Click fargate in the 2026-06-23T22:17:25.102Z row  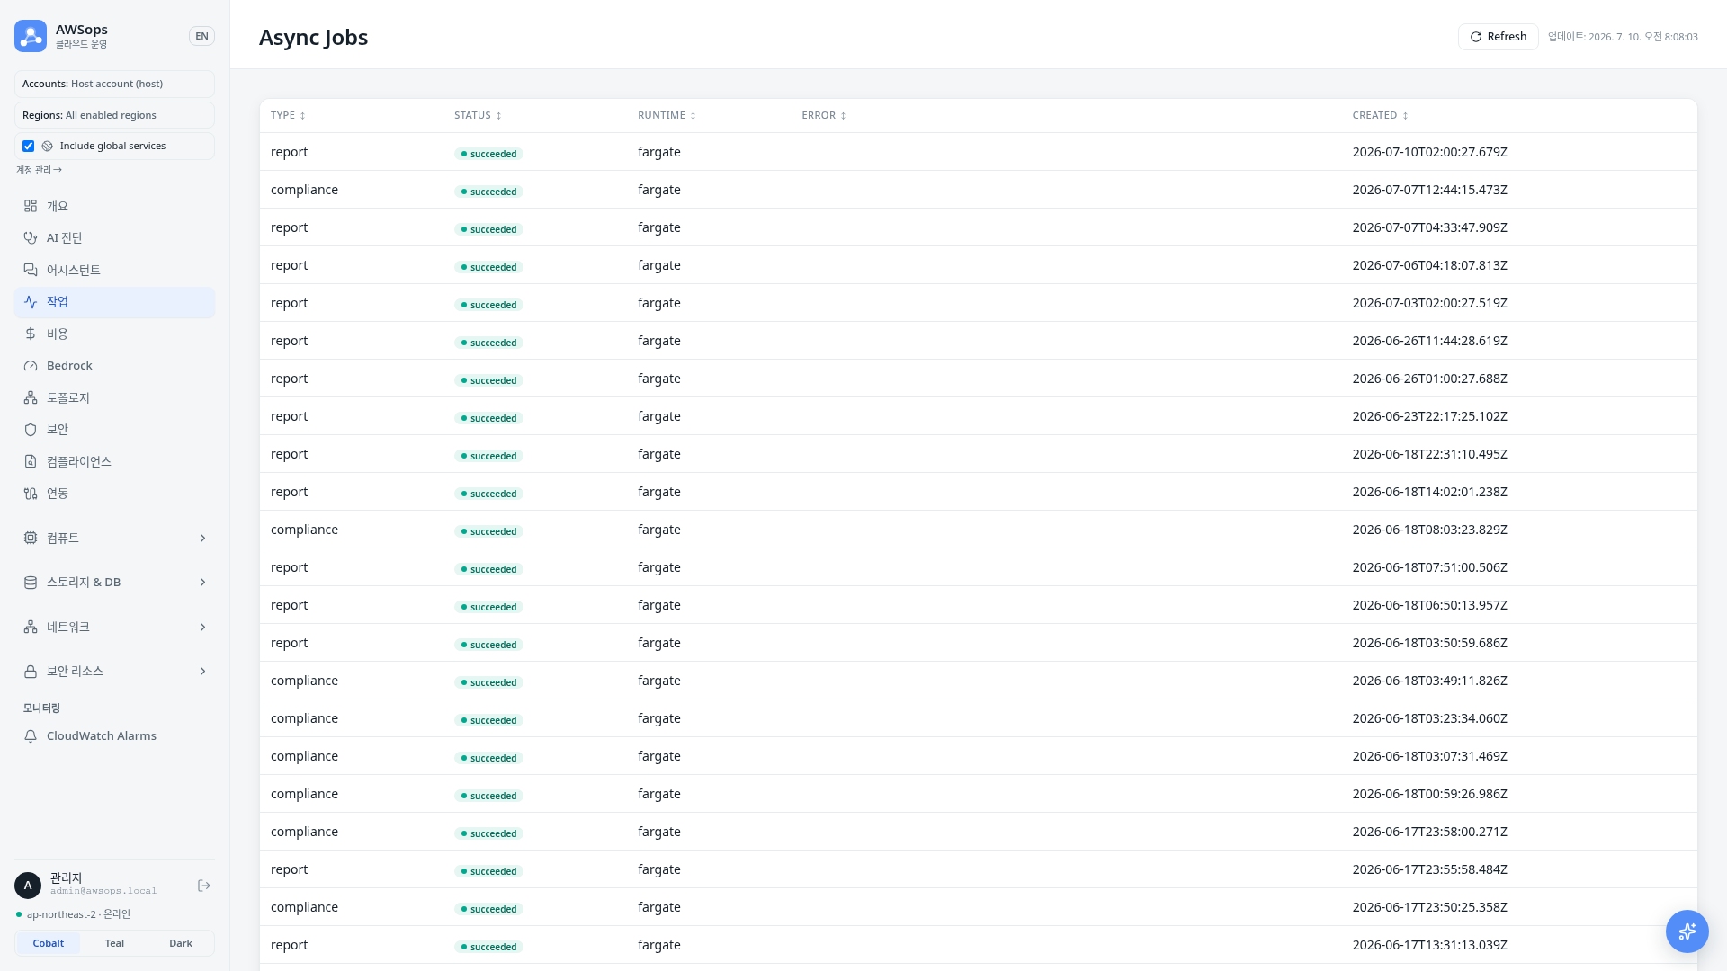click(658, 416)
